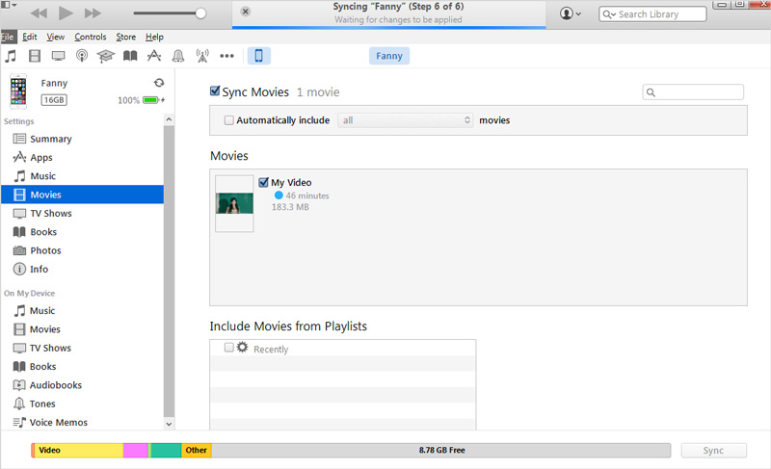Open the iTunes U graduation cap icon
This screenshot has height=469, width=771.
pos(105,56)
